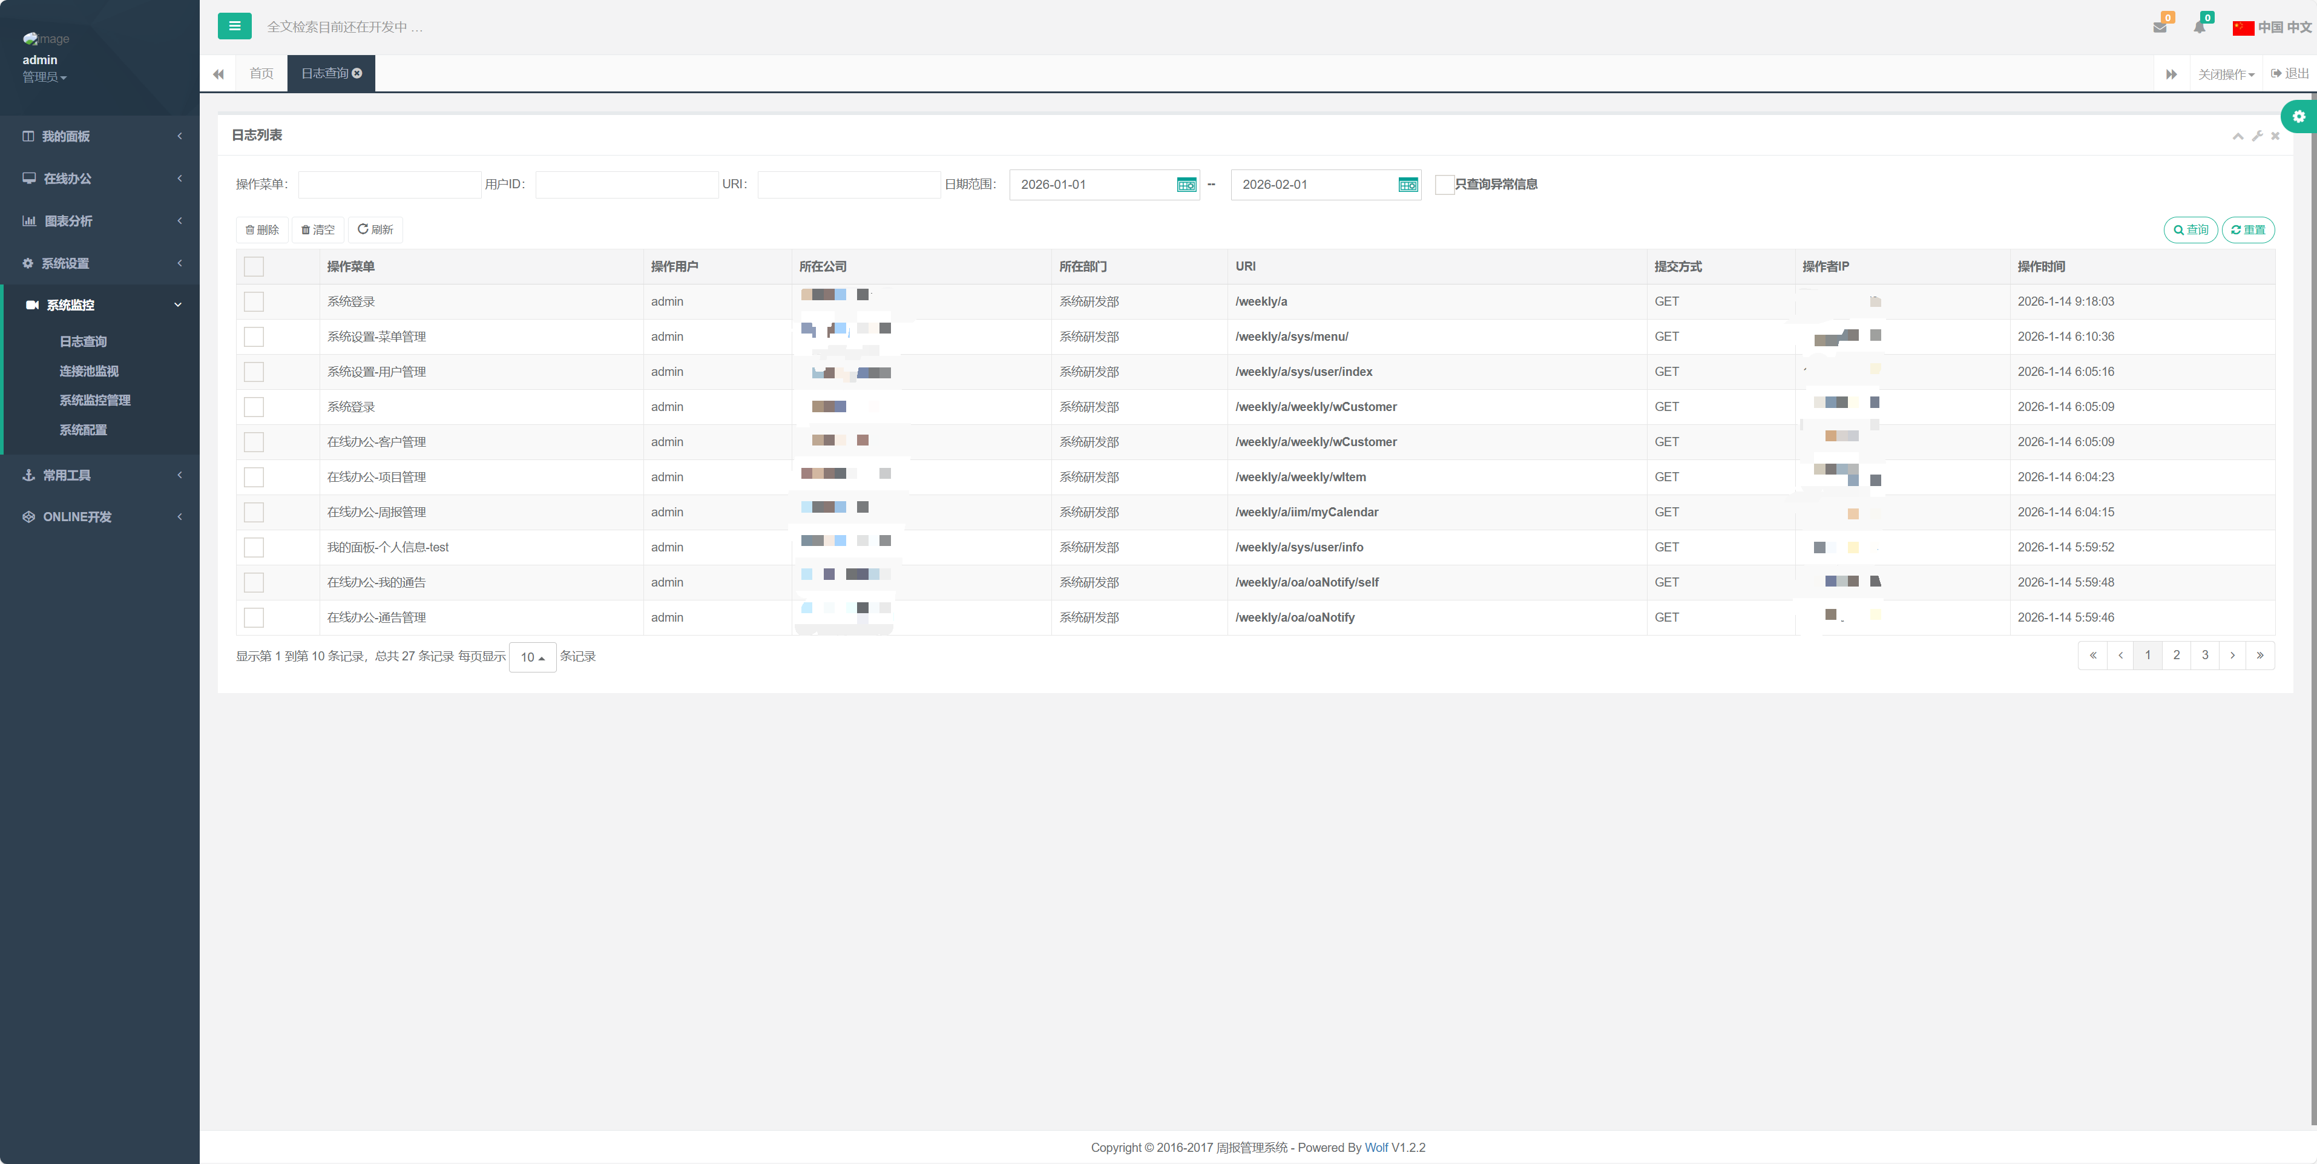
Task: Open the page size 10 dropdown
Action: tap(533, 657)
